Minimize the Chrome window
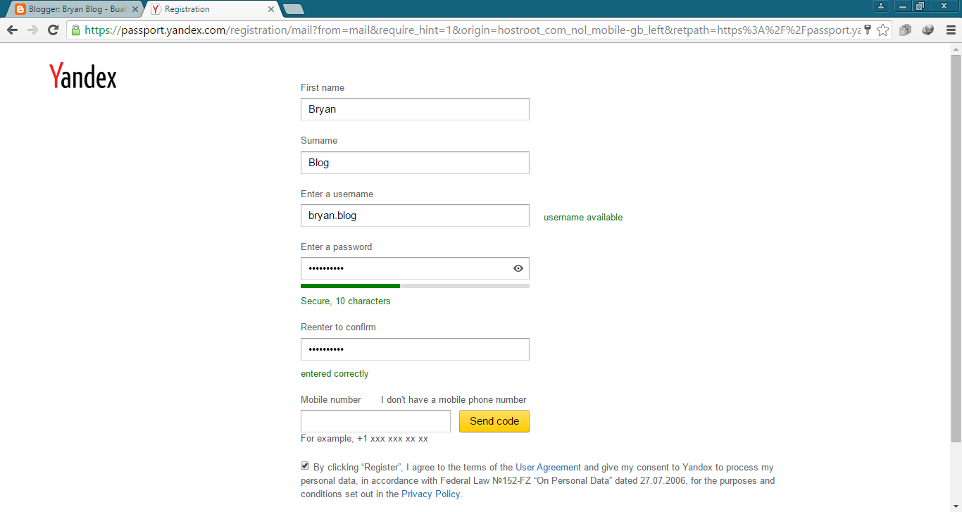The height and width of the screenshot is (512, 962). 904,6
